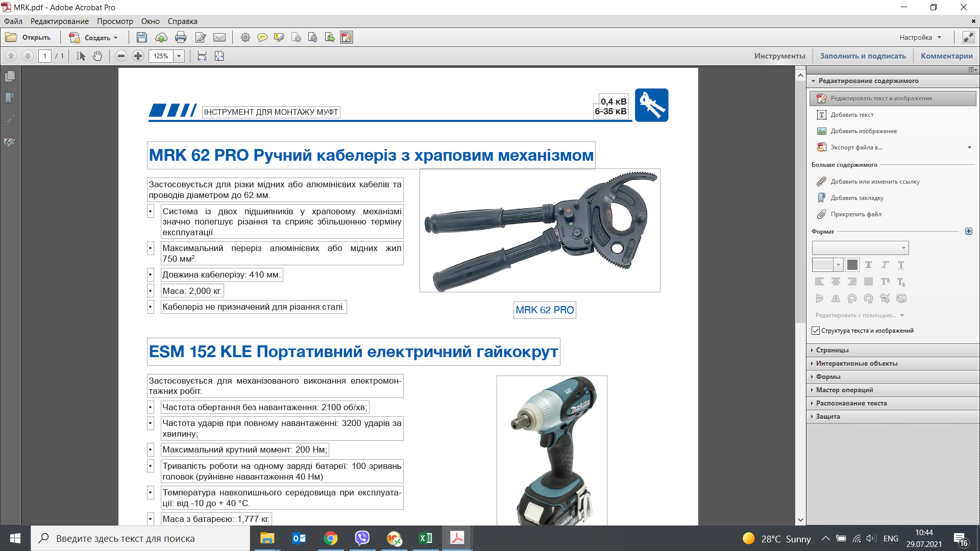
Task: Select the highlight text tool
Action: (x=279, y=37)
